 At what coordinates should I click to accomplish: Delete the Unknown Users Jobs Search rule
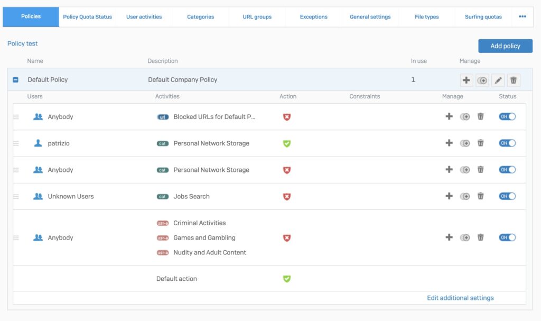[480, 196]
